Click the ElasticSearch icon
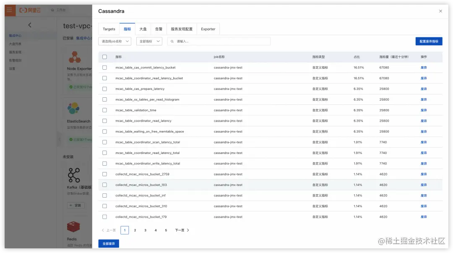453x253 pixels. (73, 108)
